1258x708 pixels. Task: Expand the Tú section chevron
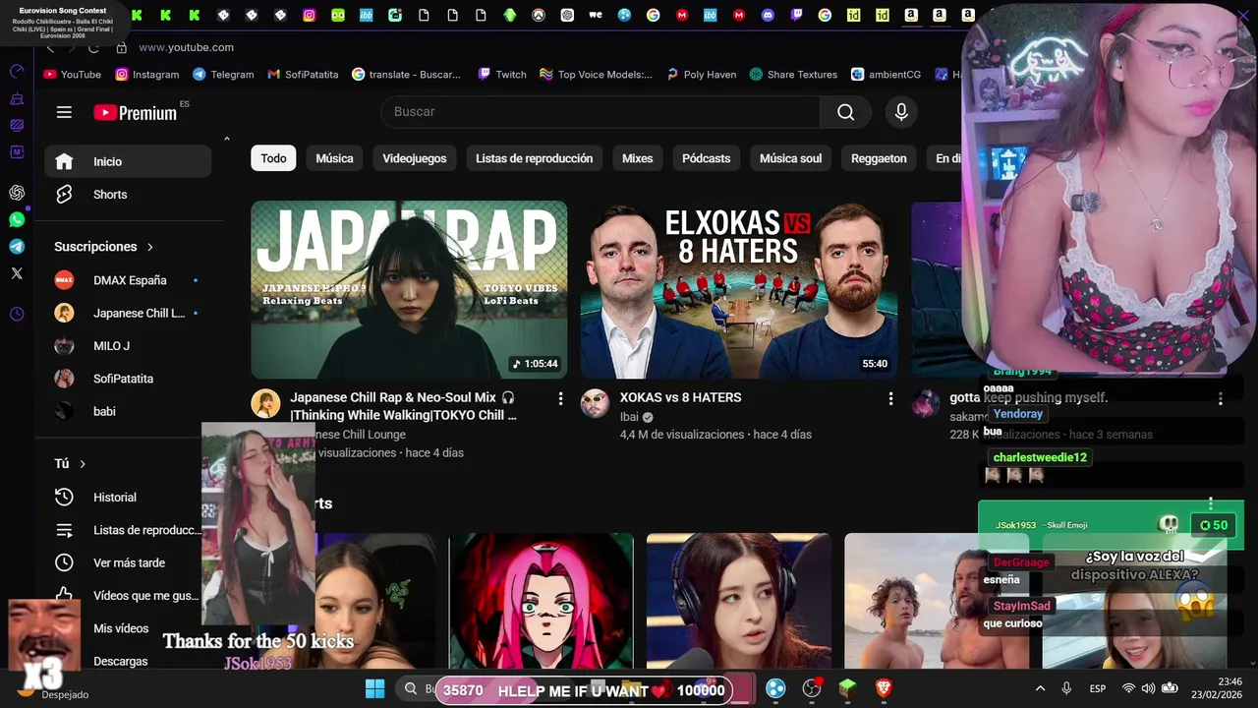[83, 464]
